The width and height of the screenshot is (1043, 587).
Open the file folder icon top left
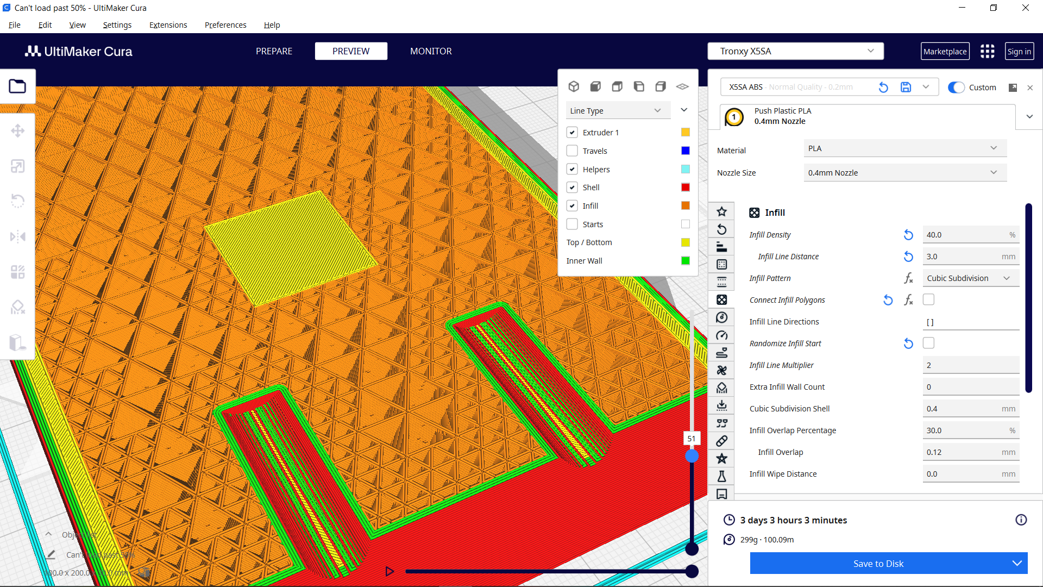coord(18,86)
